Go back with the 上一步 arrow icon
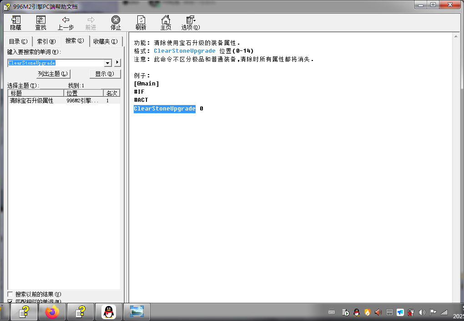This screenshot has height=321, width=464. (x=66, y=22)
